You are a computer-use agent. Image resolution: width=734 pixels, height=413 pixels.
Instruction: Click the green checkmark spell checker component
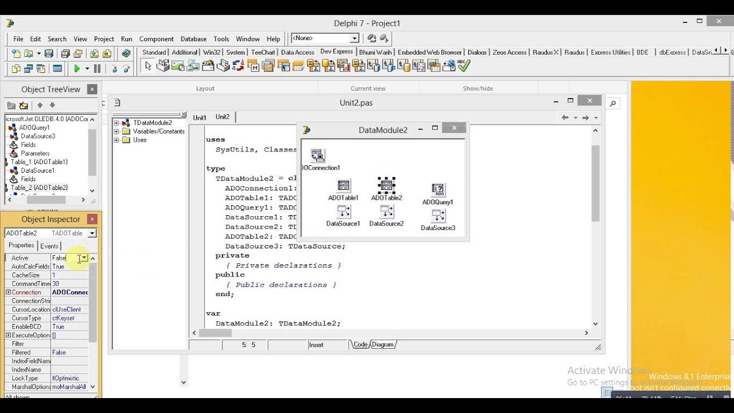click(x=464, y=66)
